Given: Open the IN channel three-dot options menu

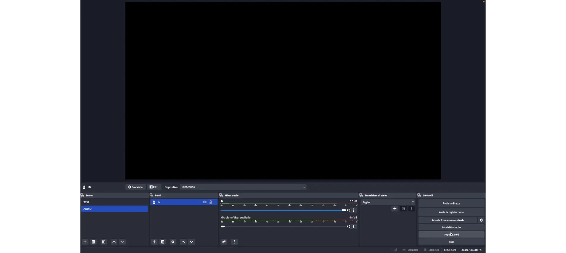Looking at the screenshot, I should (354, 210).
